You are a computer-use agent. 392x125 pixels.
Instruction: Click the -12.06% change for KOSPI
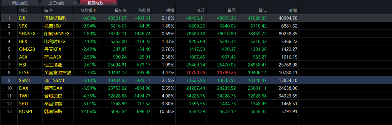pos(88,111)
